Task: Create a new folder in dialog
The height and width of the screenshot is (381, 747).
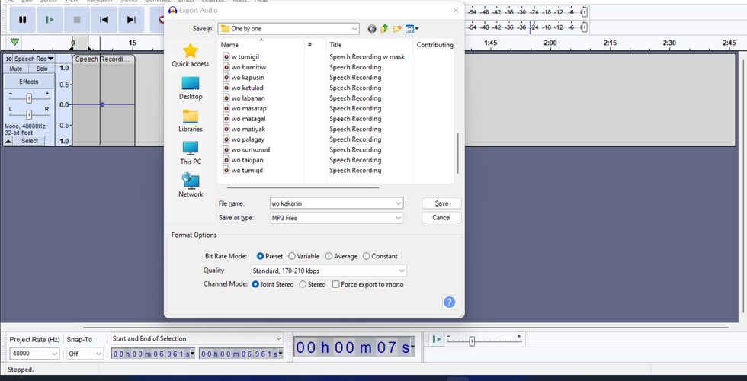Action: point(397,29)
